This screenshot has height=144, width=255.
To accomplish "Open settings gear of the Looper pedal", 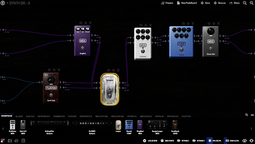I will click(113, 70).
